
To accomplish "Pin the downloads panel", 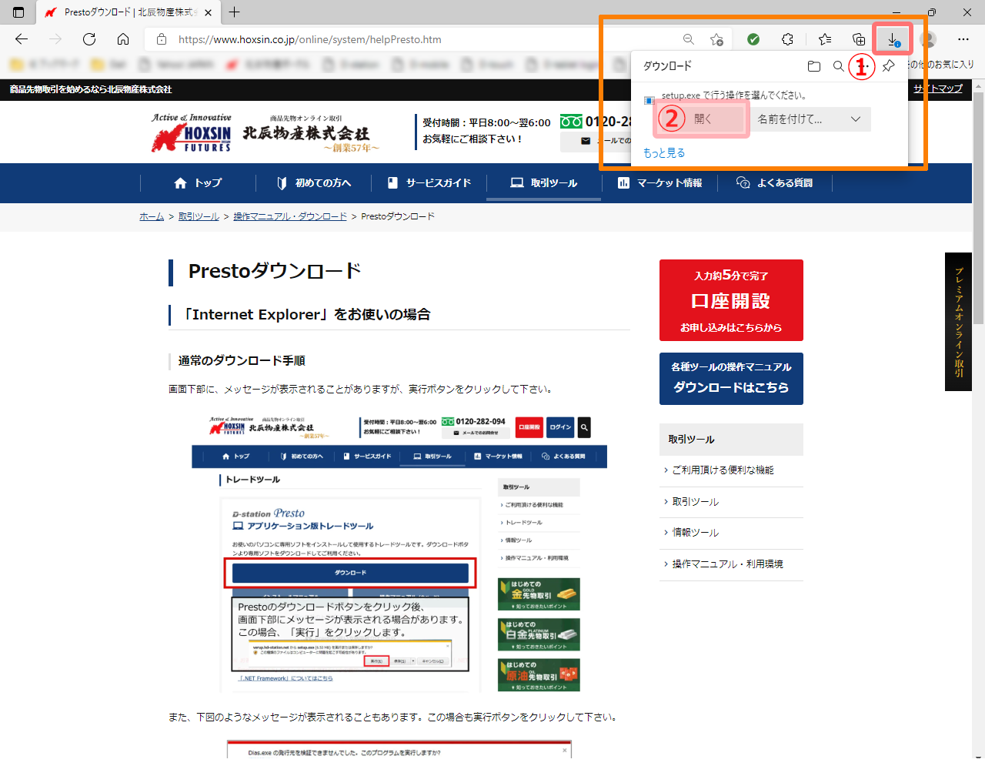I will tap(888, 66).
